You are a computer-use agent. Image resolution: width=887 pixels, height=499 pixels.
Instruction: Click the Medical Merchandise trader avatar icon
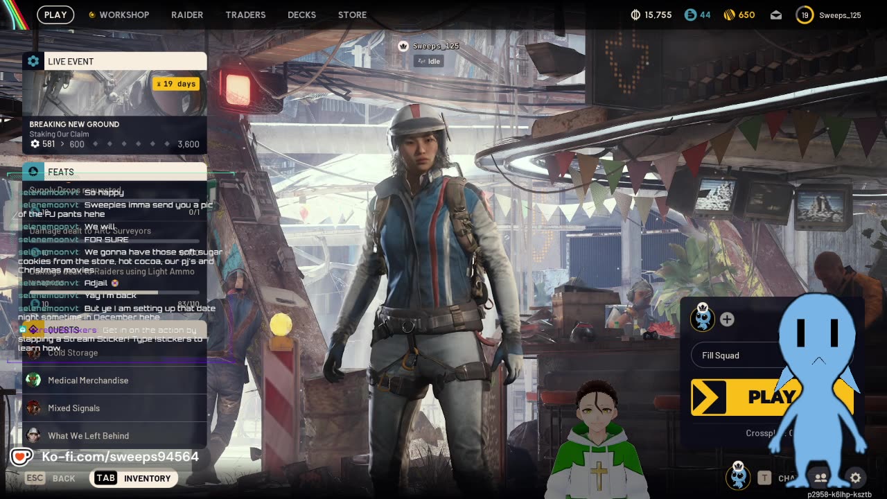click(x=33, y=380)
